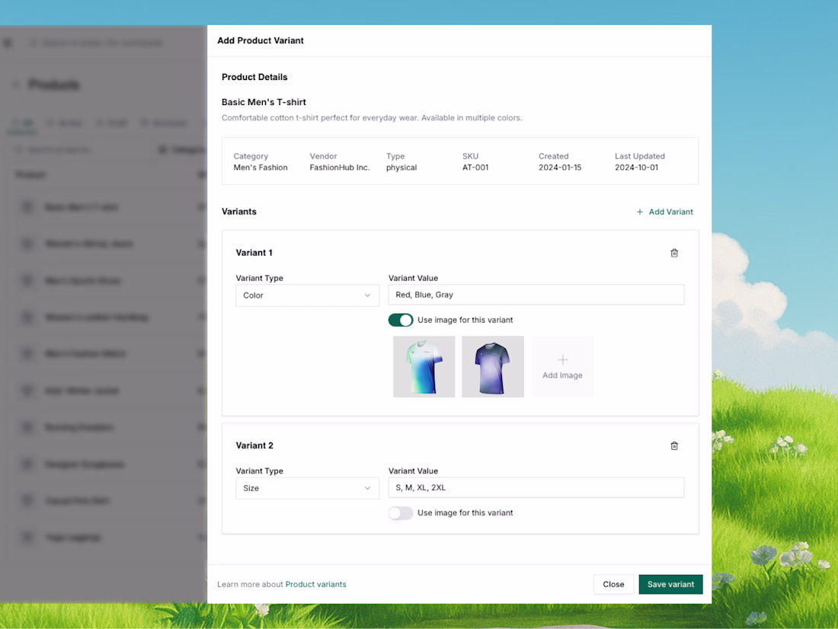This screenshot has height=629, width=838.
Task: Click the created date 2024-01-15
Action: point(560,168)
